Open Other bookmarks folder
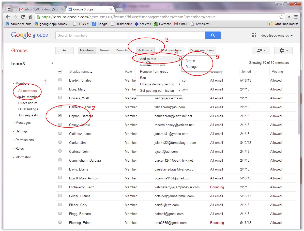This screenshot has height=231, width=304. tap(284, 24)
